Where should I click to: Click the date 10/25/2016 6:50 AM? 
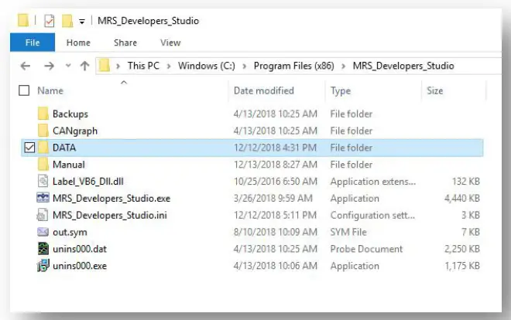pyautogui.click(x=276, y=182)
